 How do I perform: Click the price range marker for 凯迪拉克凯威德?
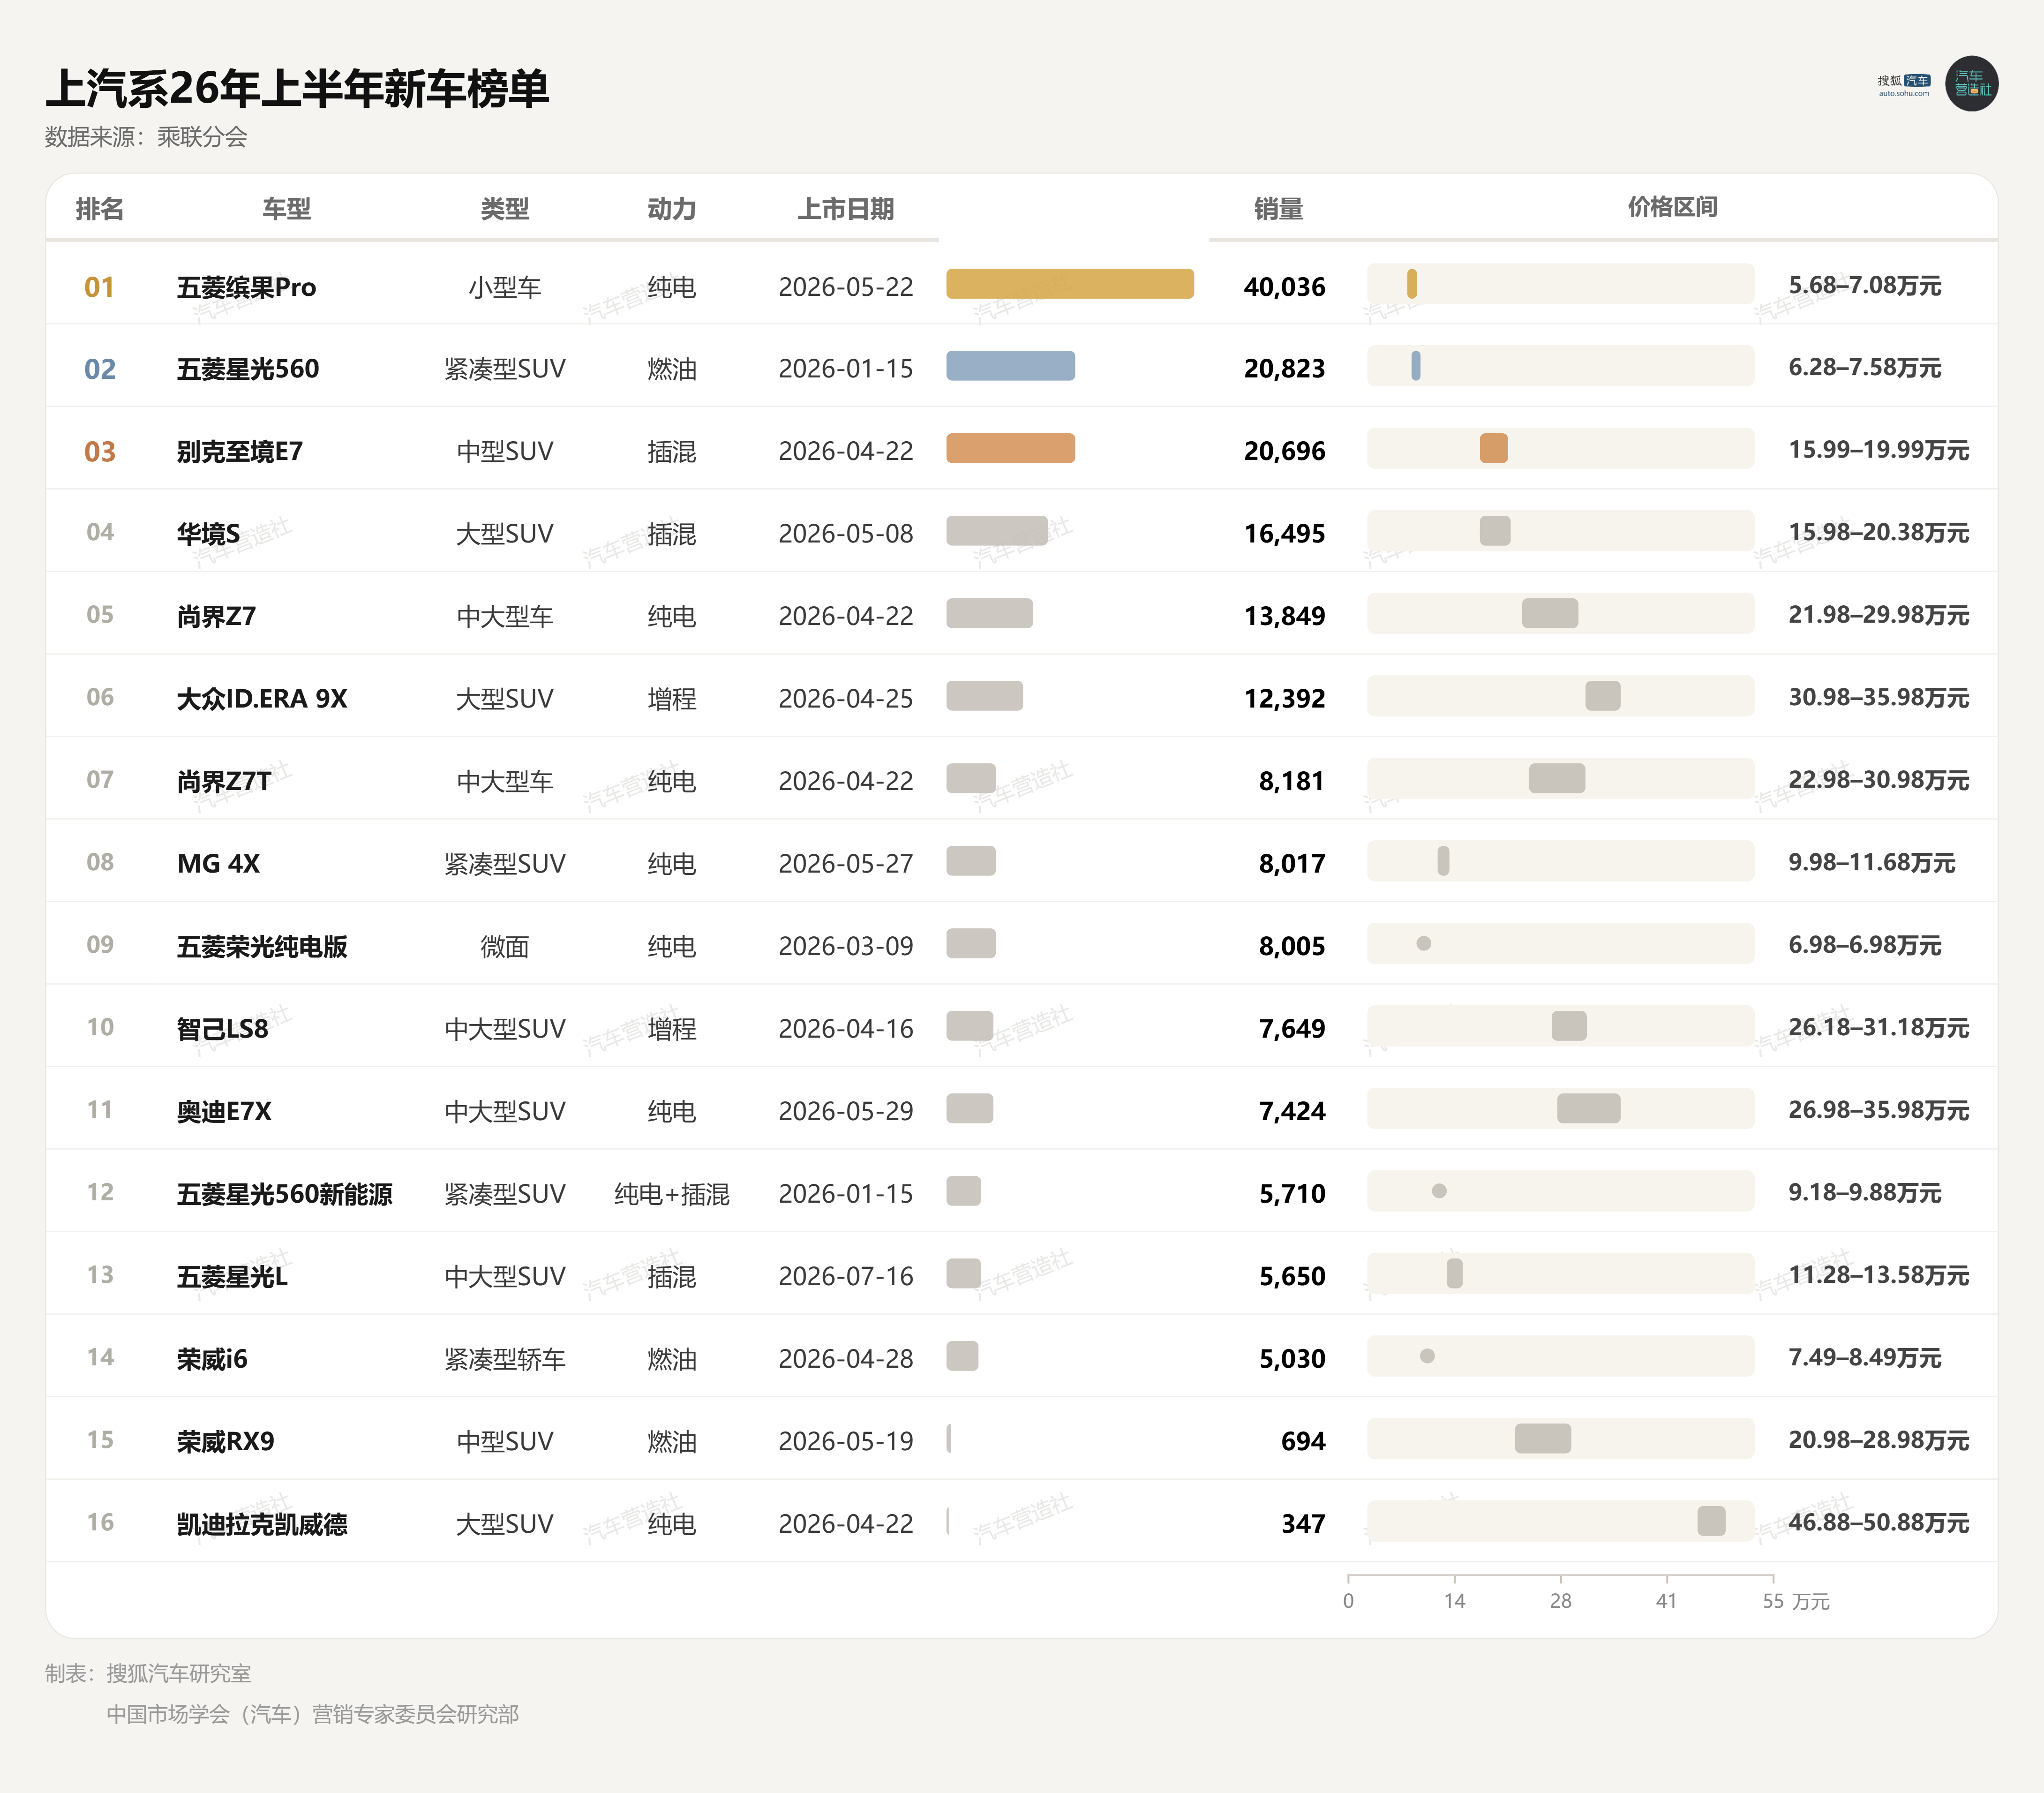[1711, 1521]
